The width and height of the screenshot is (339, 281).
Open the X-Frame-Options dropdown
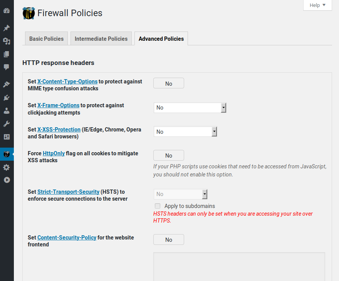pos(190,108)
